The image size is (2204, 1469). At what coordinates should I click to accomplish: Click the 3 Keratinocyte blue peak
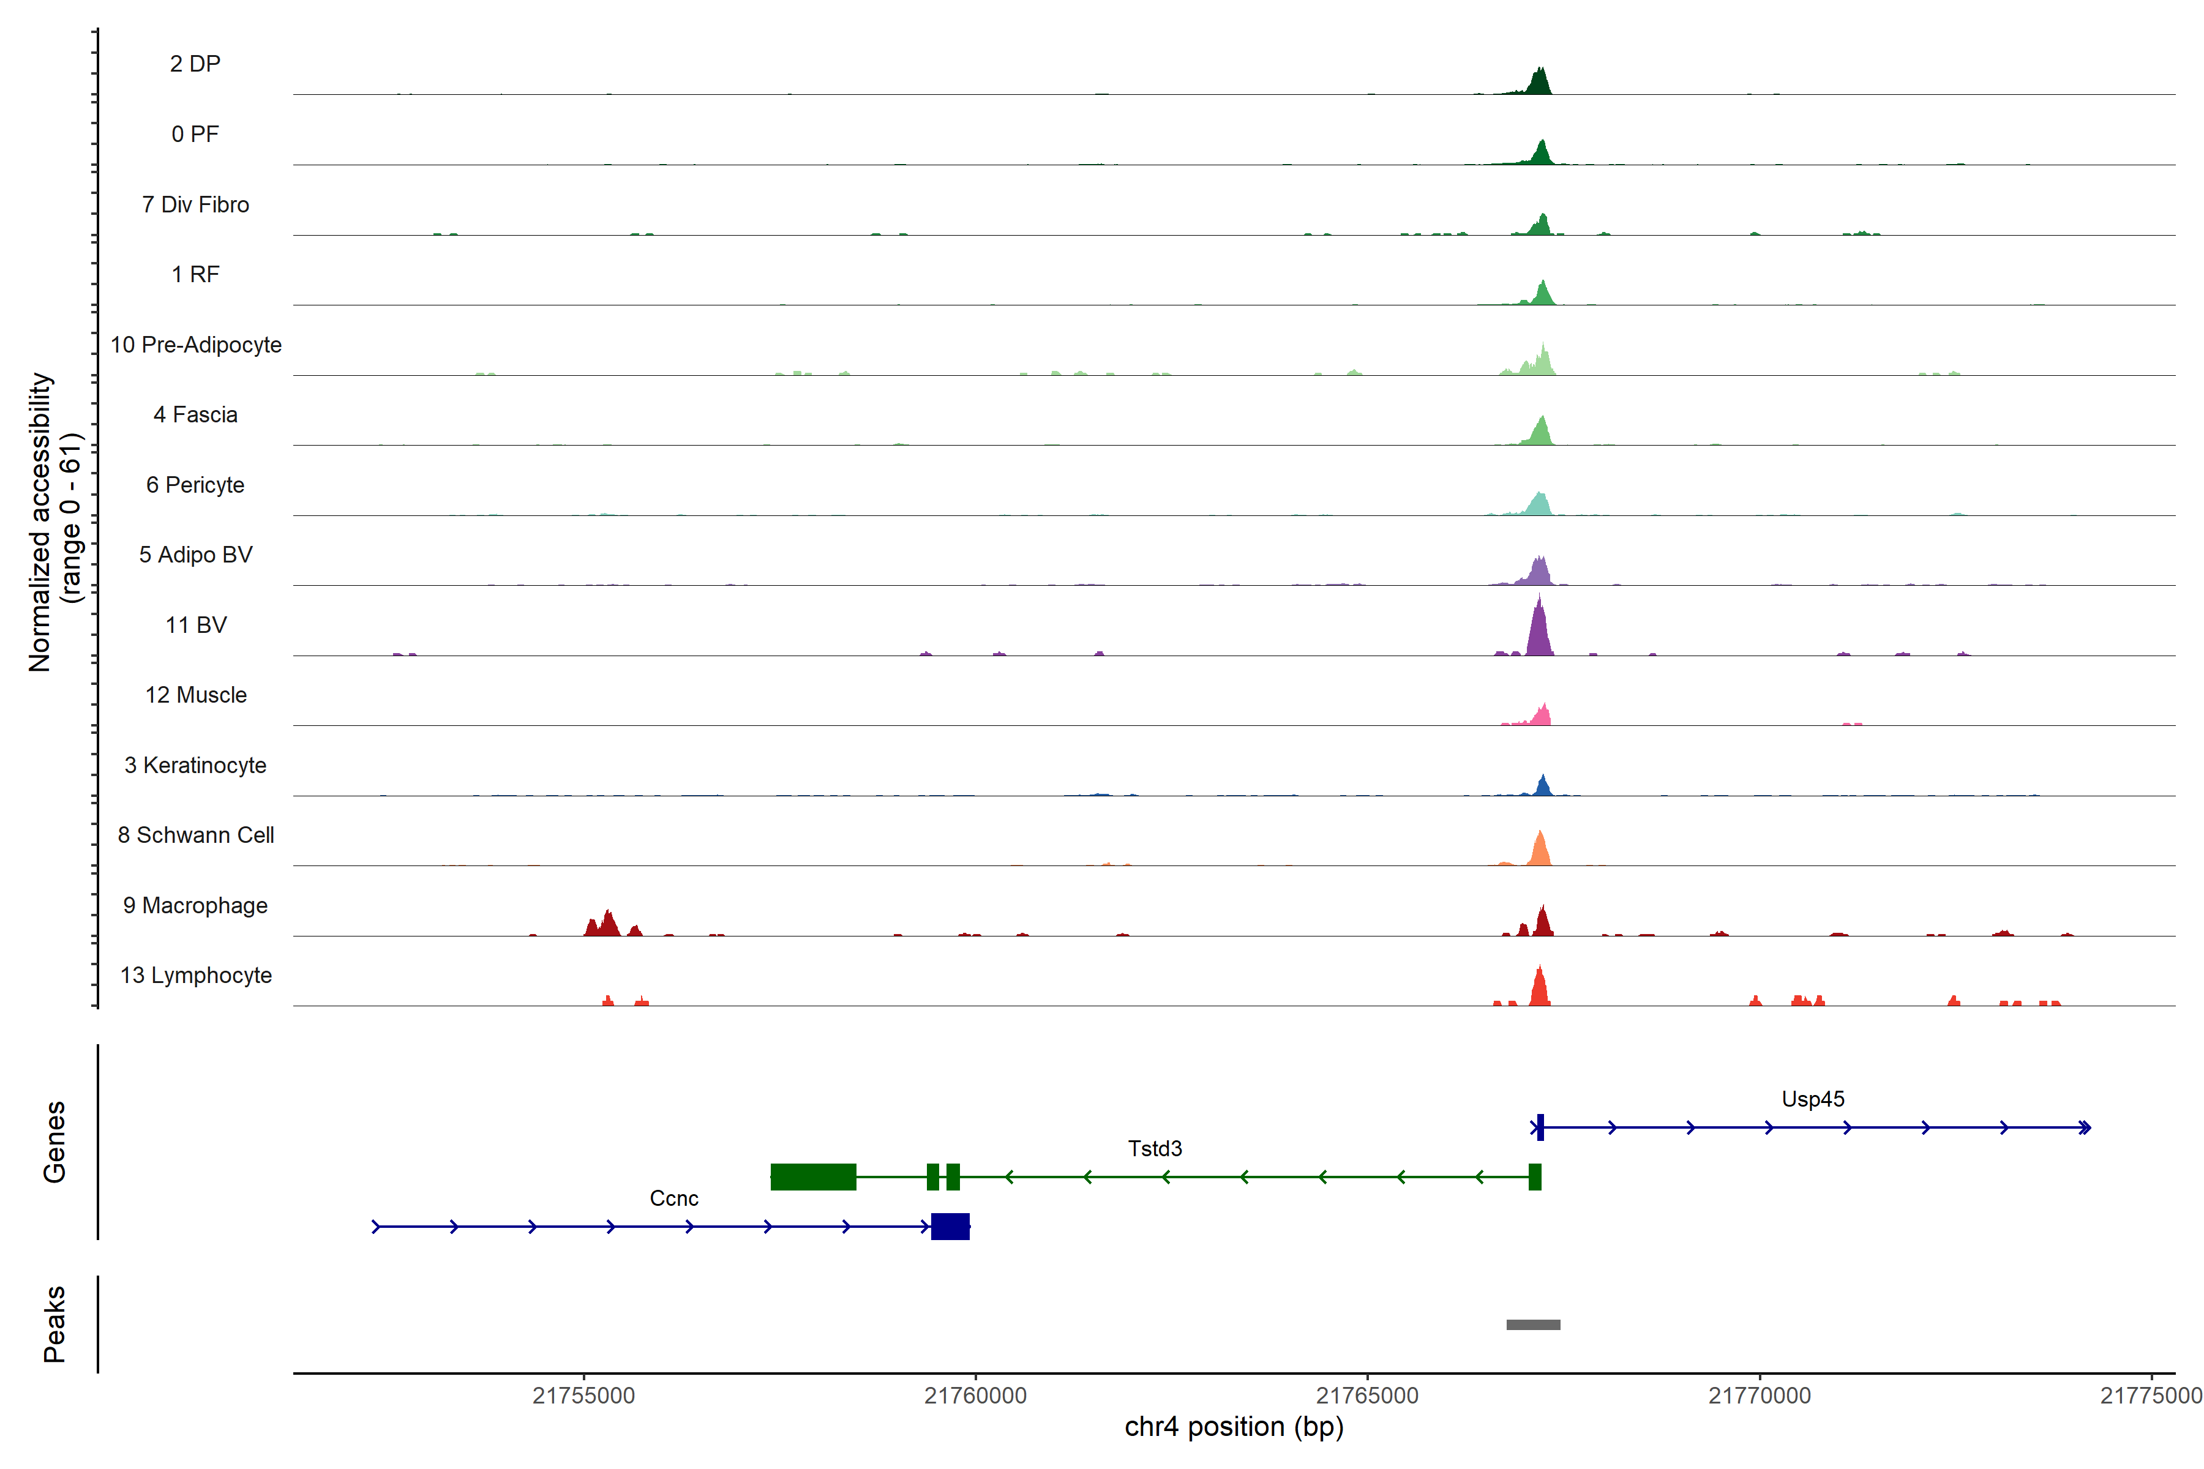[1542, 787]
